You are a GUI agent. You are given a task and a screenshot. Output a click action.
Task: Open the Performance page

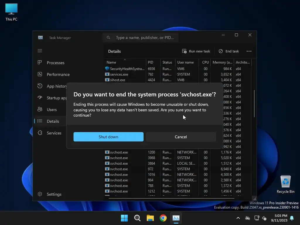click(53, 74)
